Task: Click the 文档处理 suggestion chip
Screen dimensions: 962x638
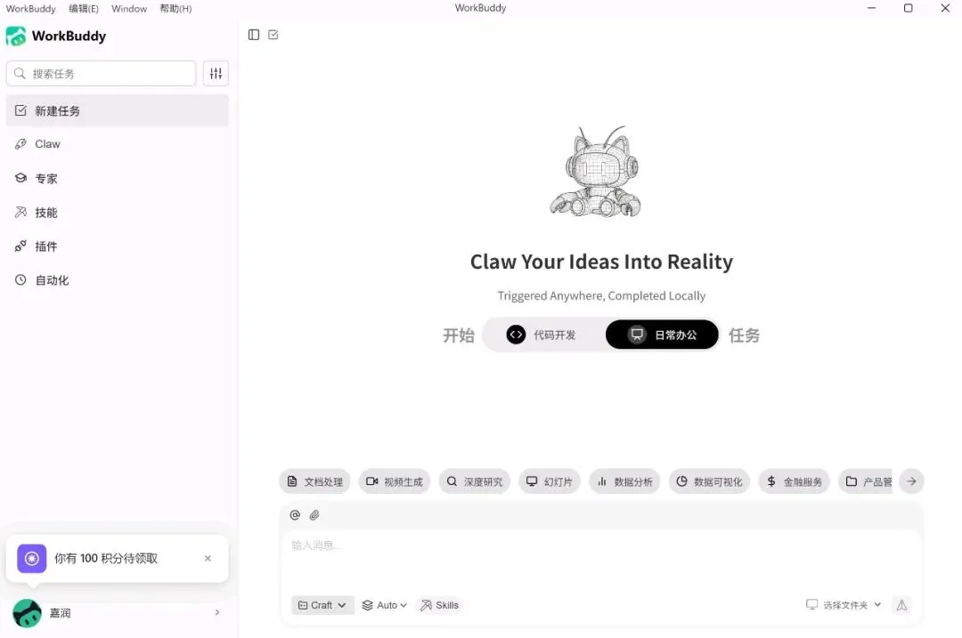Action: (x=314, y=481)
